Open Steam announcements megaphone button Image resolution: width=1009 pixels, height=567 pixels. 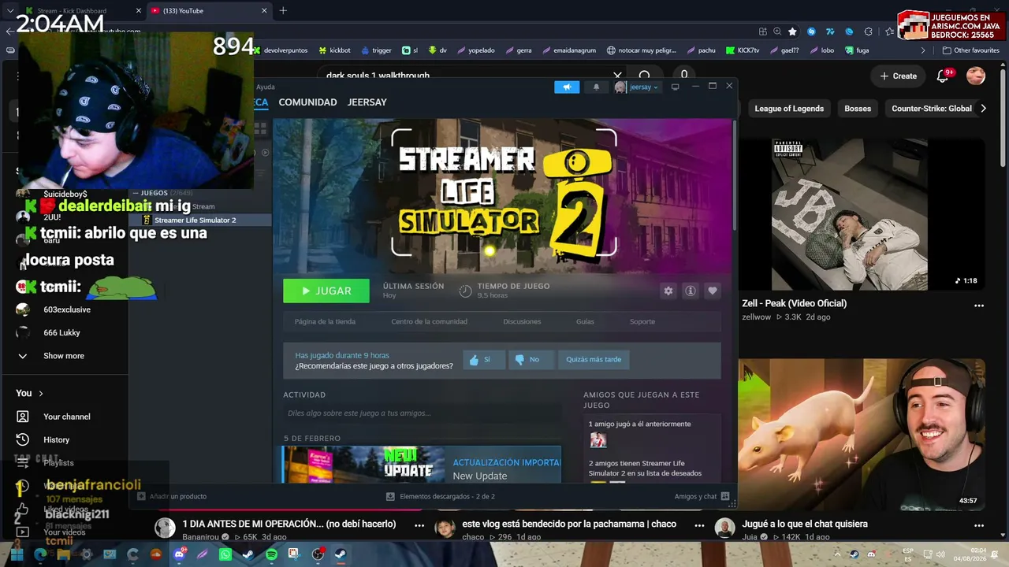(x=566, y=87)
